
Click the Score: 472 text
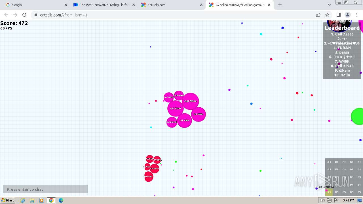tap(14, 23)
